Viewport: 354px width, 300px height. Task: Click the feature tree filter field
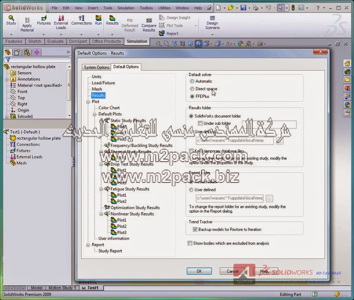37,60
